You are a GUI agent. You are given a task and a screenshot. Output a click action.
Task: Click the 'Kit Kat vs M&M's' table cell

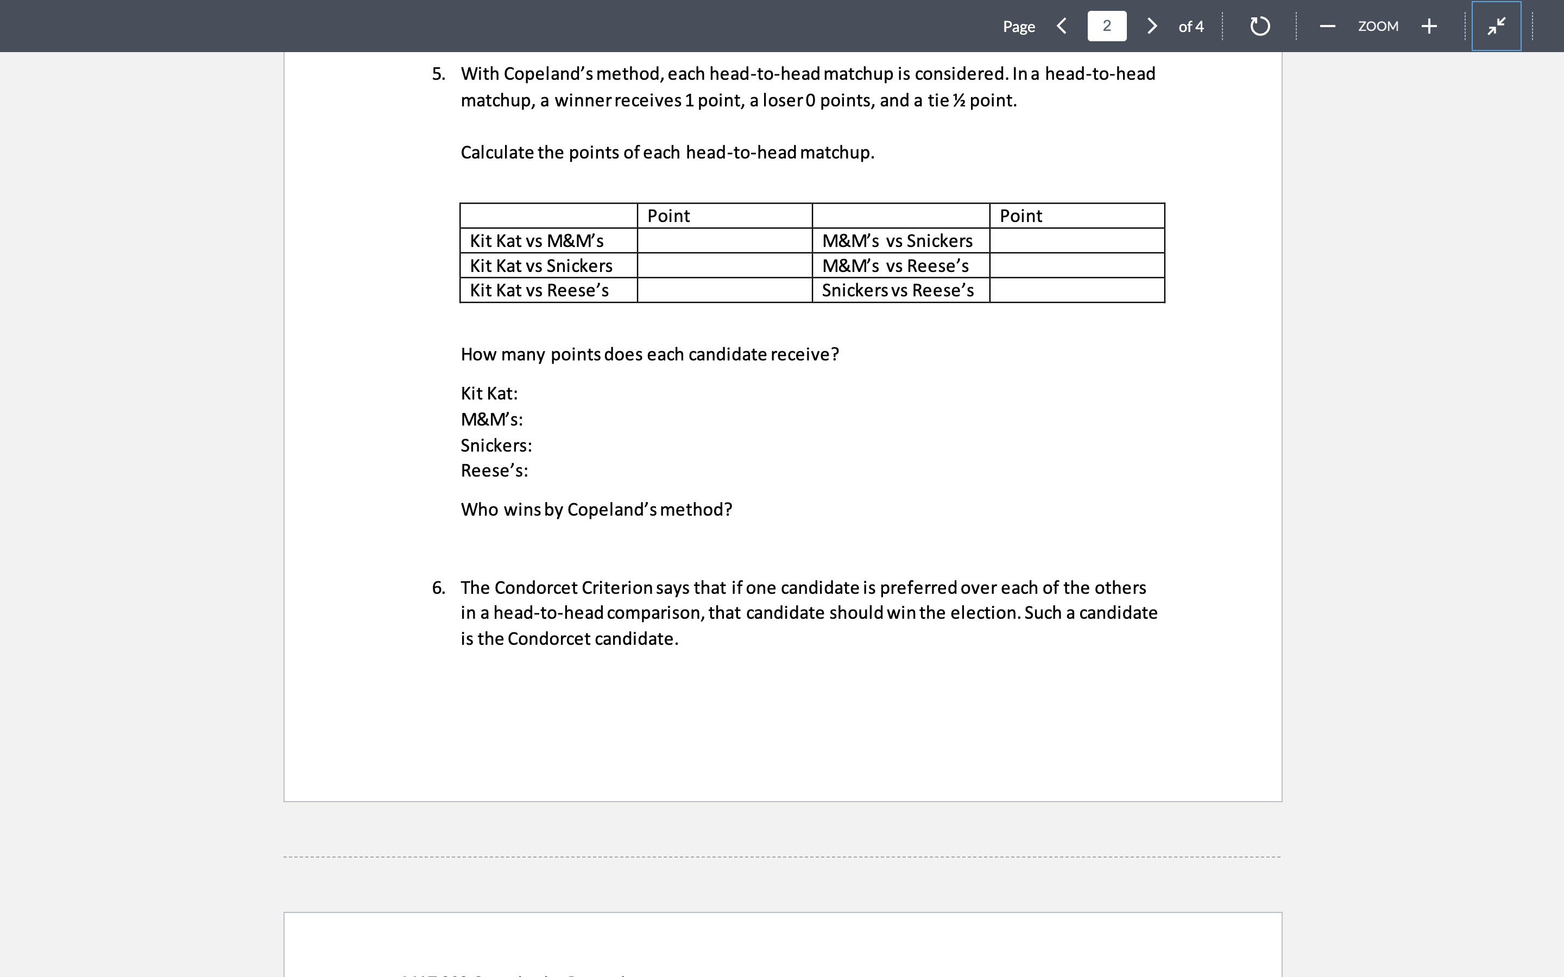[548, 240]
